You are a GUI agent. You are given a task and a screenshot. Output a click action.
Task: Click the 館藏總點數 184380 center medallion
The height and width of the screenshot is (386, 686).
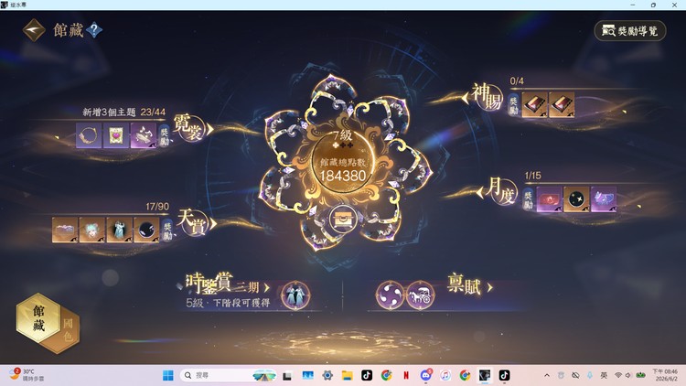pyautogui.click(x=343, y=163)
